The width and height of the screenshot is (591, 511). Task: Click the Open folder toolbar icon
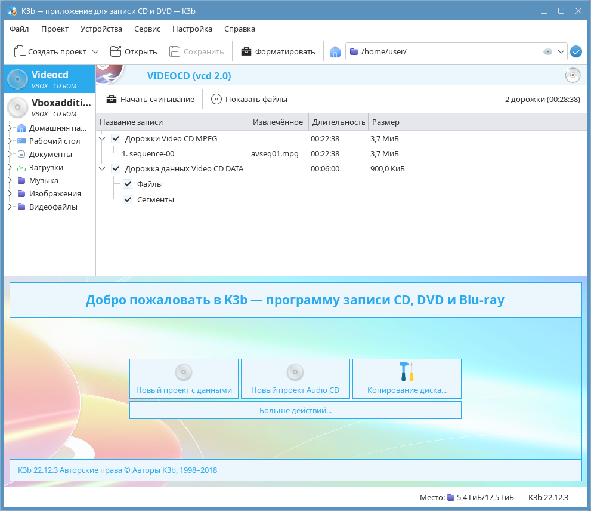[x=115, y=51]
